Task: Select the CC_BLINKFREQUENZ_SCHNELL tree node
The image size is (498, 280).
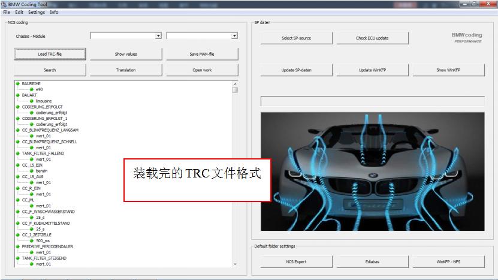Action: click(x=49, y=142)
